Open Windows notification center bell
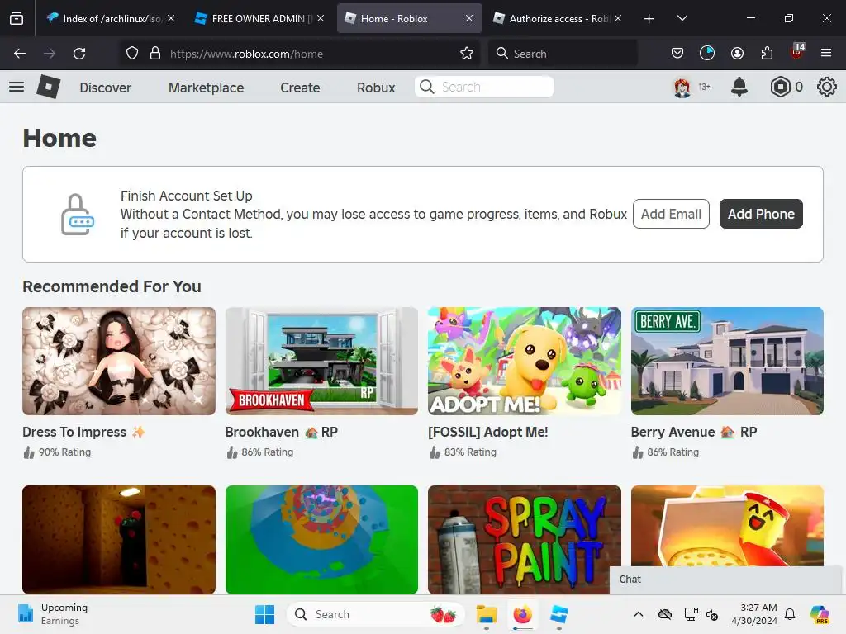The width and height of the screenshot is (846, 634). [790, 614]
